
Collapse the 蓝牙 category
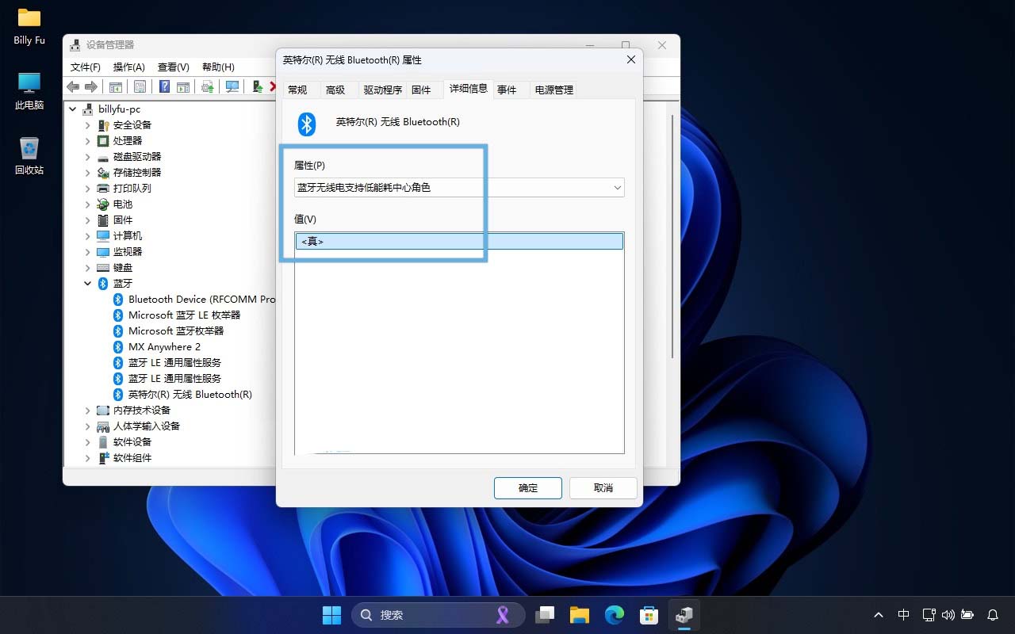(87, 283)
